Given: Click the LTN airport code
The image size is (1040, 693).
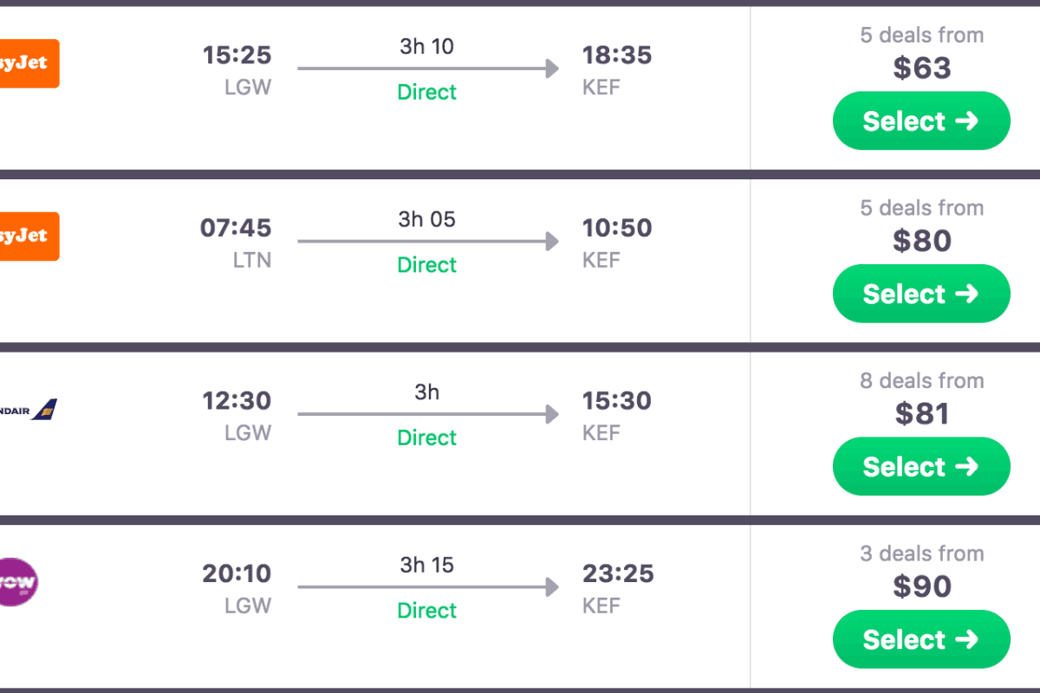Looking at the screenshot, I should [251, 260].
